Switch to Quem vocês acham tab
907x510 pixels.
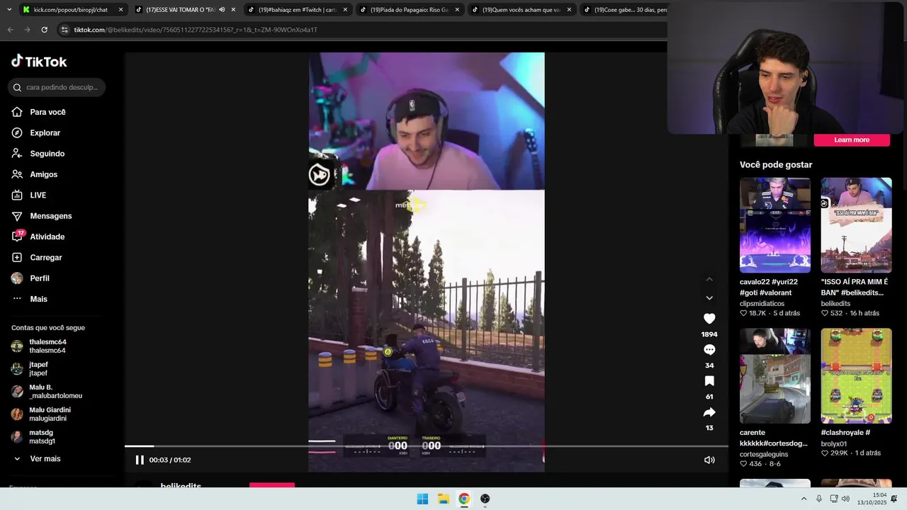tap(522, 10)
